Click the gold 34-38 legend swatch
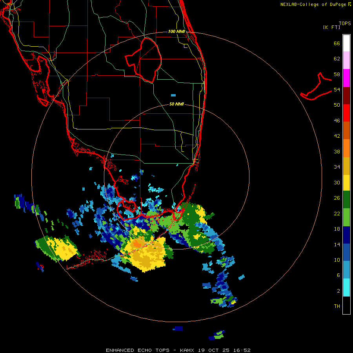This screenshot has height=353, width=353. 346,166
